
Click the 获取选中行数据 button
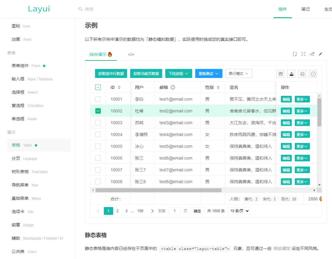click(111, 74)
